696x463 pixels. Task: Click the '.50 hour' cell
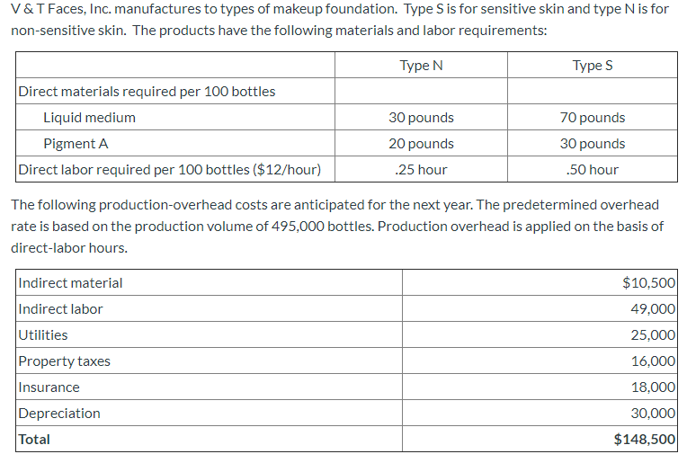(592, 170)
